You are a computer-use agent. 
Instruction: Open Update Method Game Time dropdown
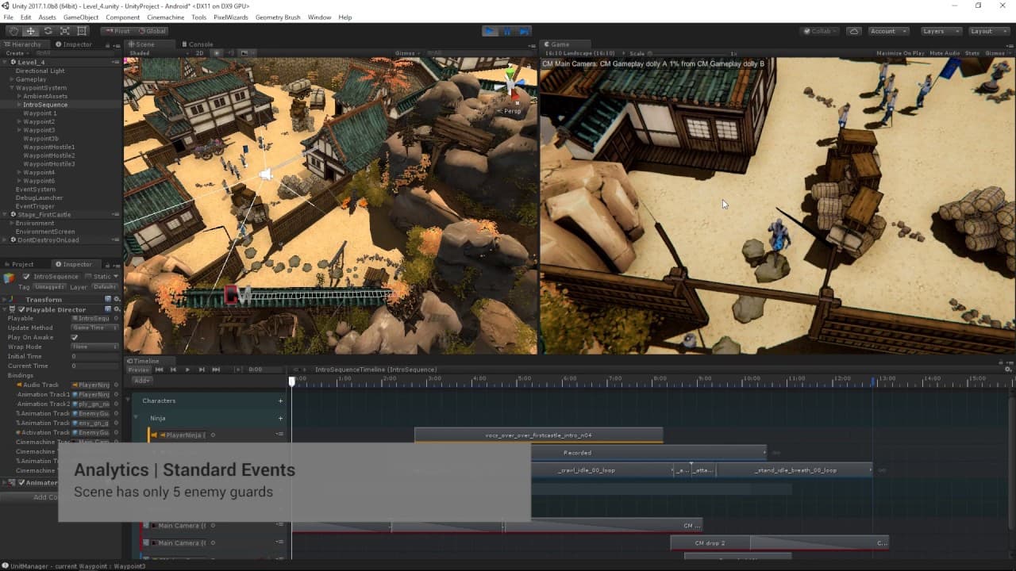coord(95,328)
